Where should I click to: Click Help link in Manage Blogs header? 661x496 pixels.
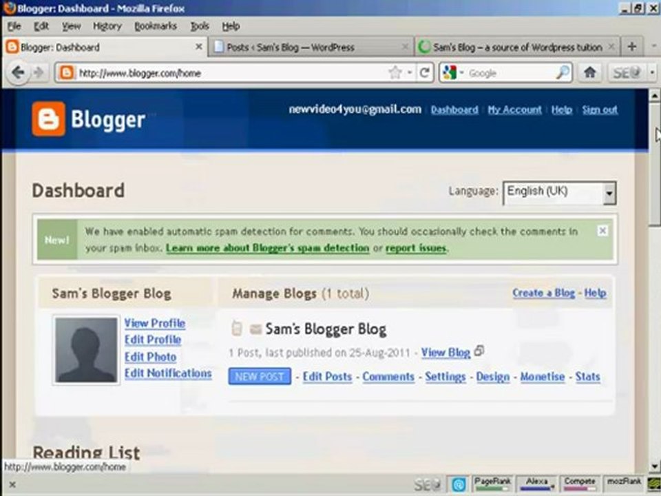[595, 293]
